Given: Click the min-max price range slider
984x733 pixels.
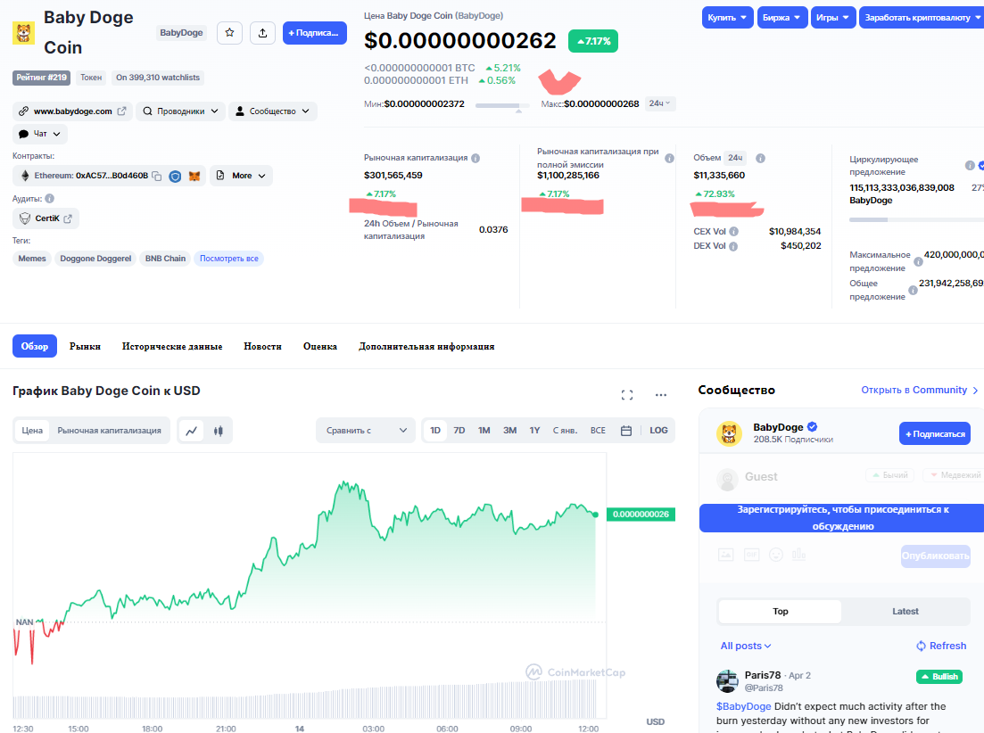Looking at the screenshot, I should coord(501,106).
